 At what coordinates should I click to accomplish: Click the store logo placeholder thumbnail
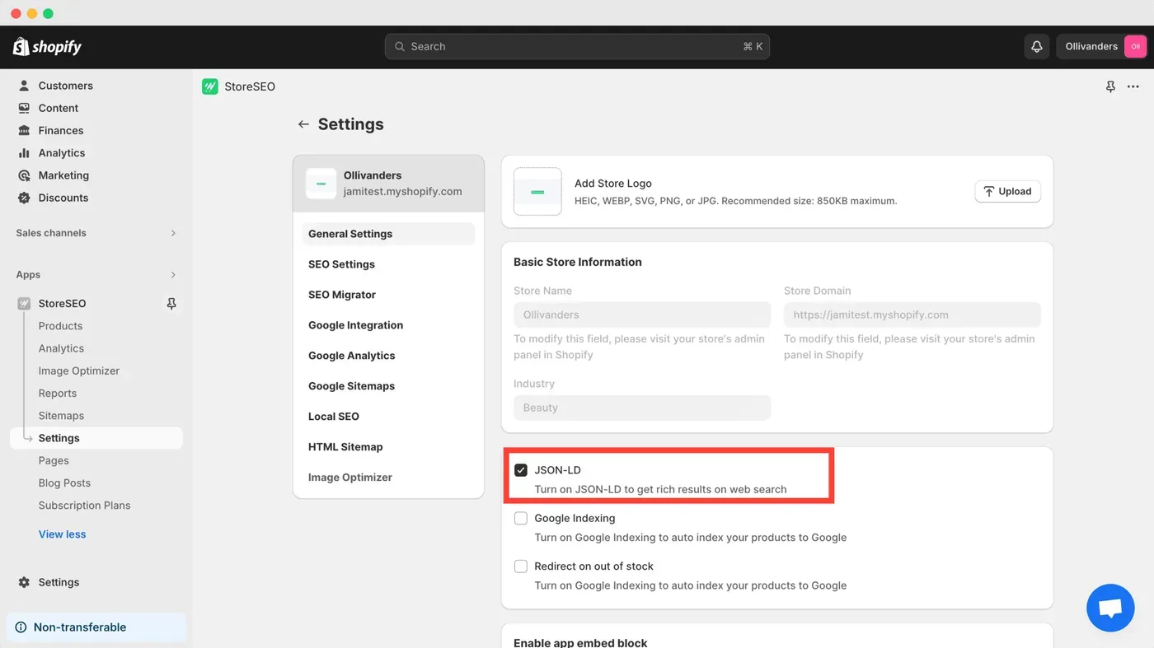537,192
